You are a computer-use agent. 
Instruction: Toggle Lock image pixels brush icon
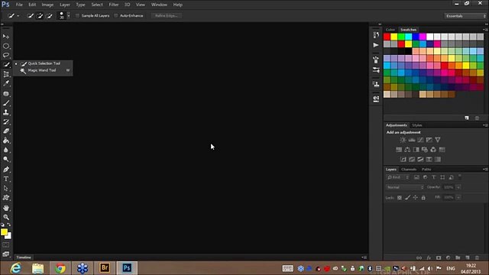407,197
